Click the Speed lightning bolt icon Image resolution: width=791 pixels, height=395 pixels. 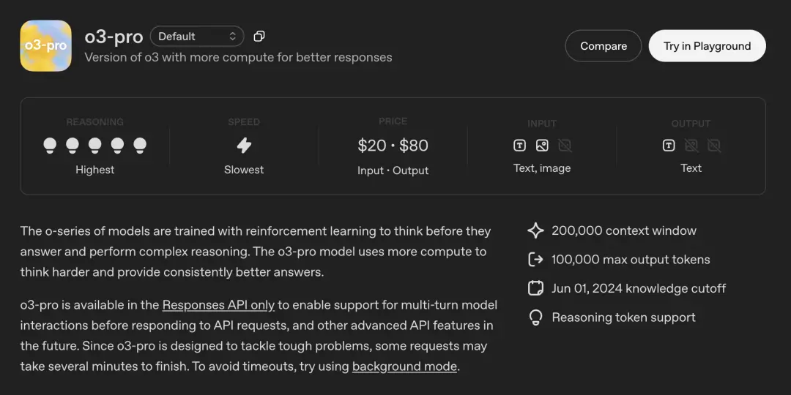[x=244, y=146]
